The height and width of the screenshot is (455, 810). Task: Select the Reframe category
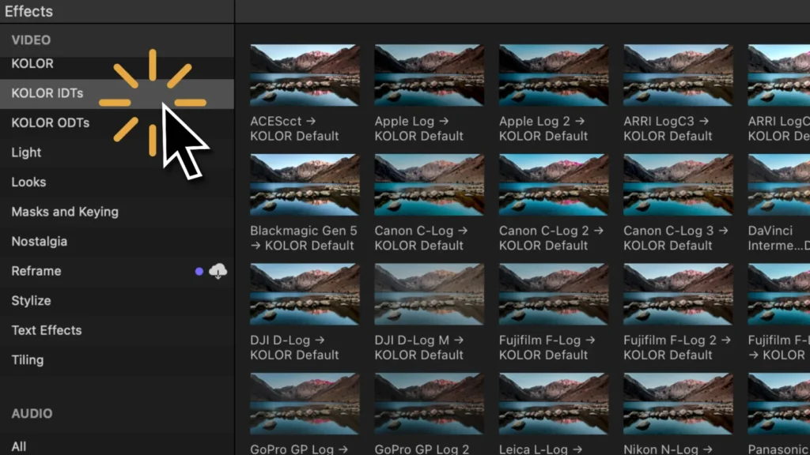click(x=117, y=271)
